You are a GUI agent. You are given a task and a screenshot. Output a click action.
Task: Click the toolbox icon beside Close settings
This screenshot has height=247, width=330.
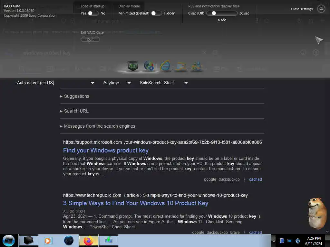pyautogui.click(x=321, y=9)
